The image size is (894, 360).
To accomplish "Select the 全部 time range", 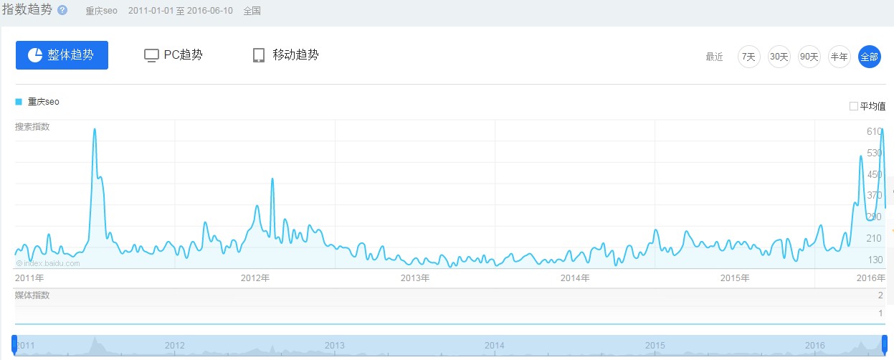I will click(869, 57).
